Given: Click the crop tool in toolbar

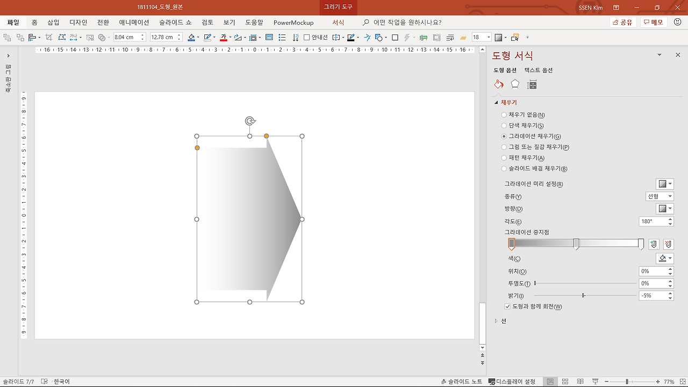Looking at the screenshot, I should point(49,38).
